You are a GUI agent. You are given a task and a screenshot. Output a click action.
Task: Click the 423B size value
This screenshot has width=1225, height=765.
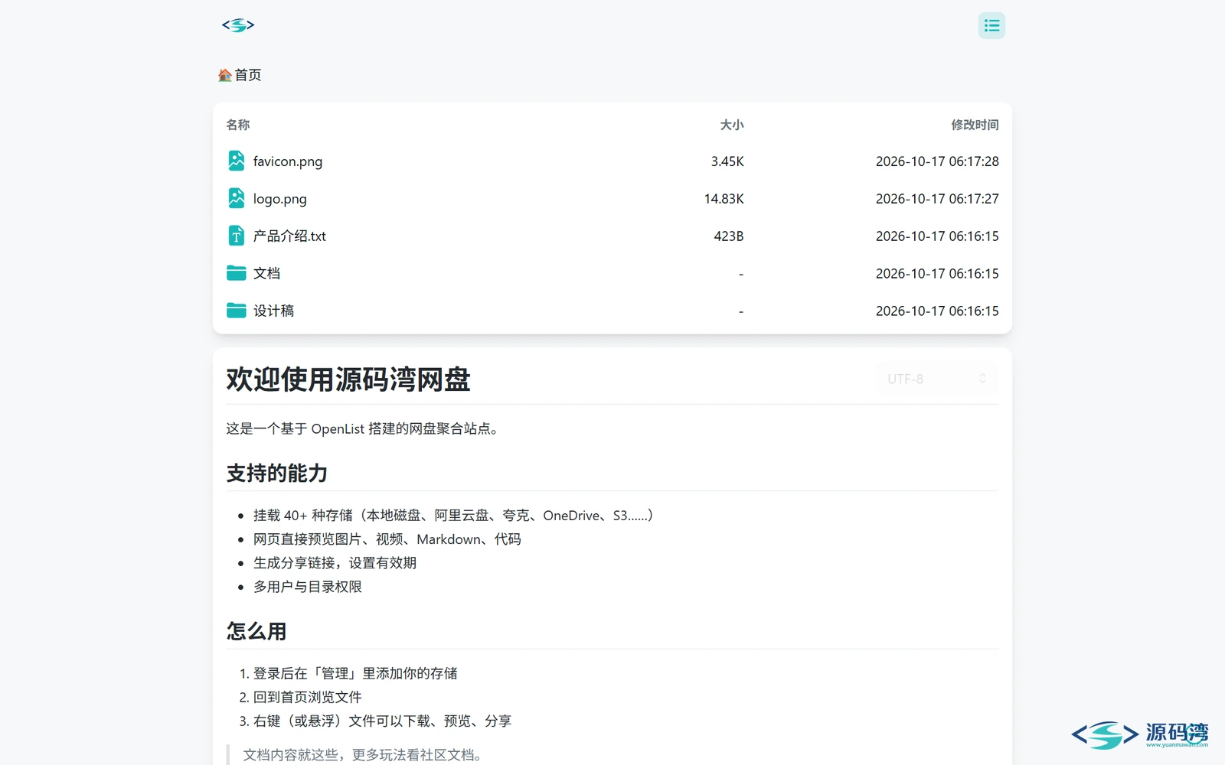click(729, 236)
